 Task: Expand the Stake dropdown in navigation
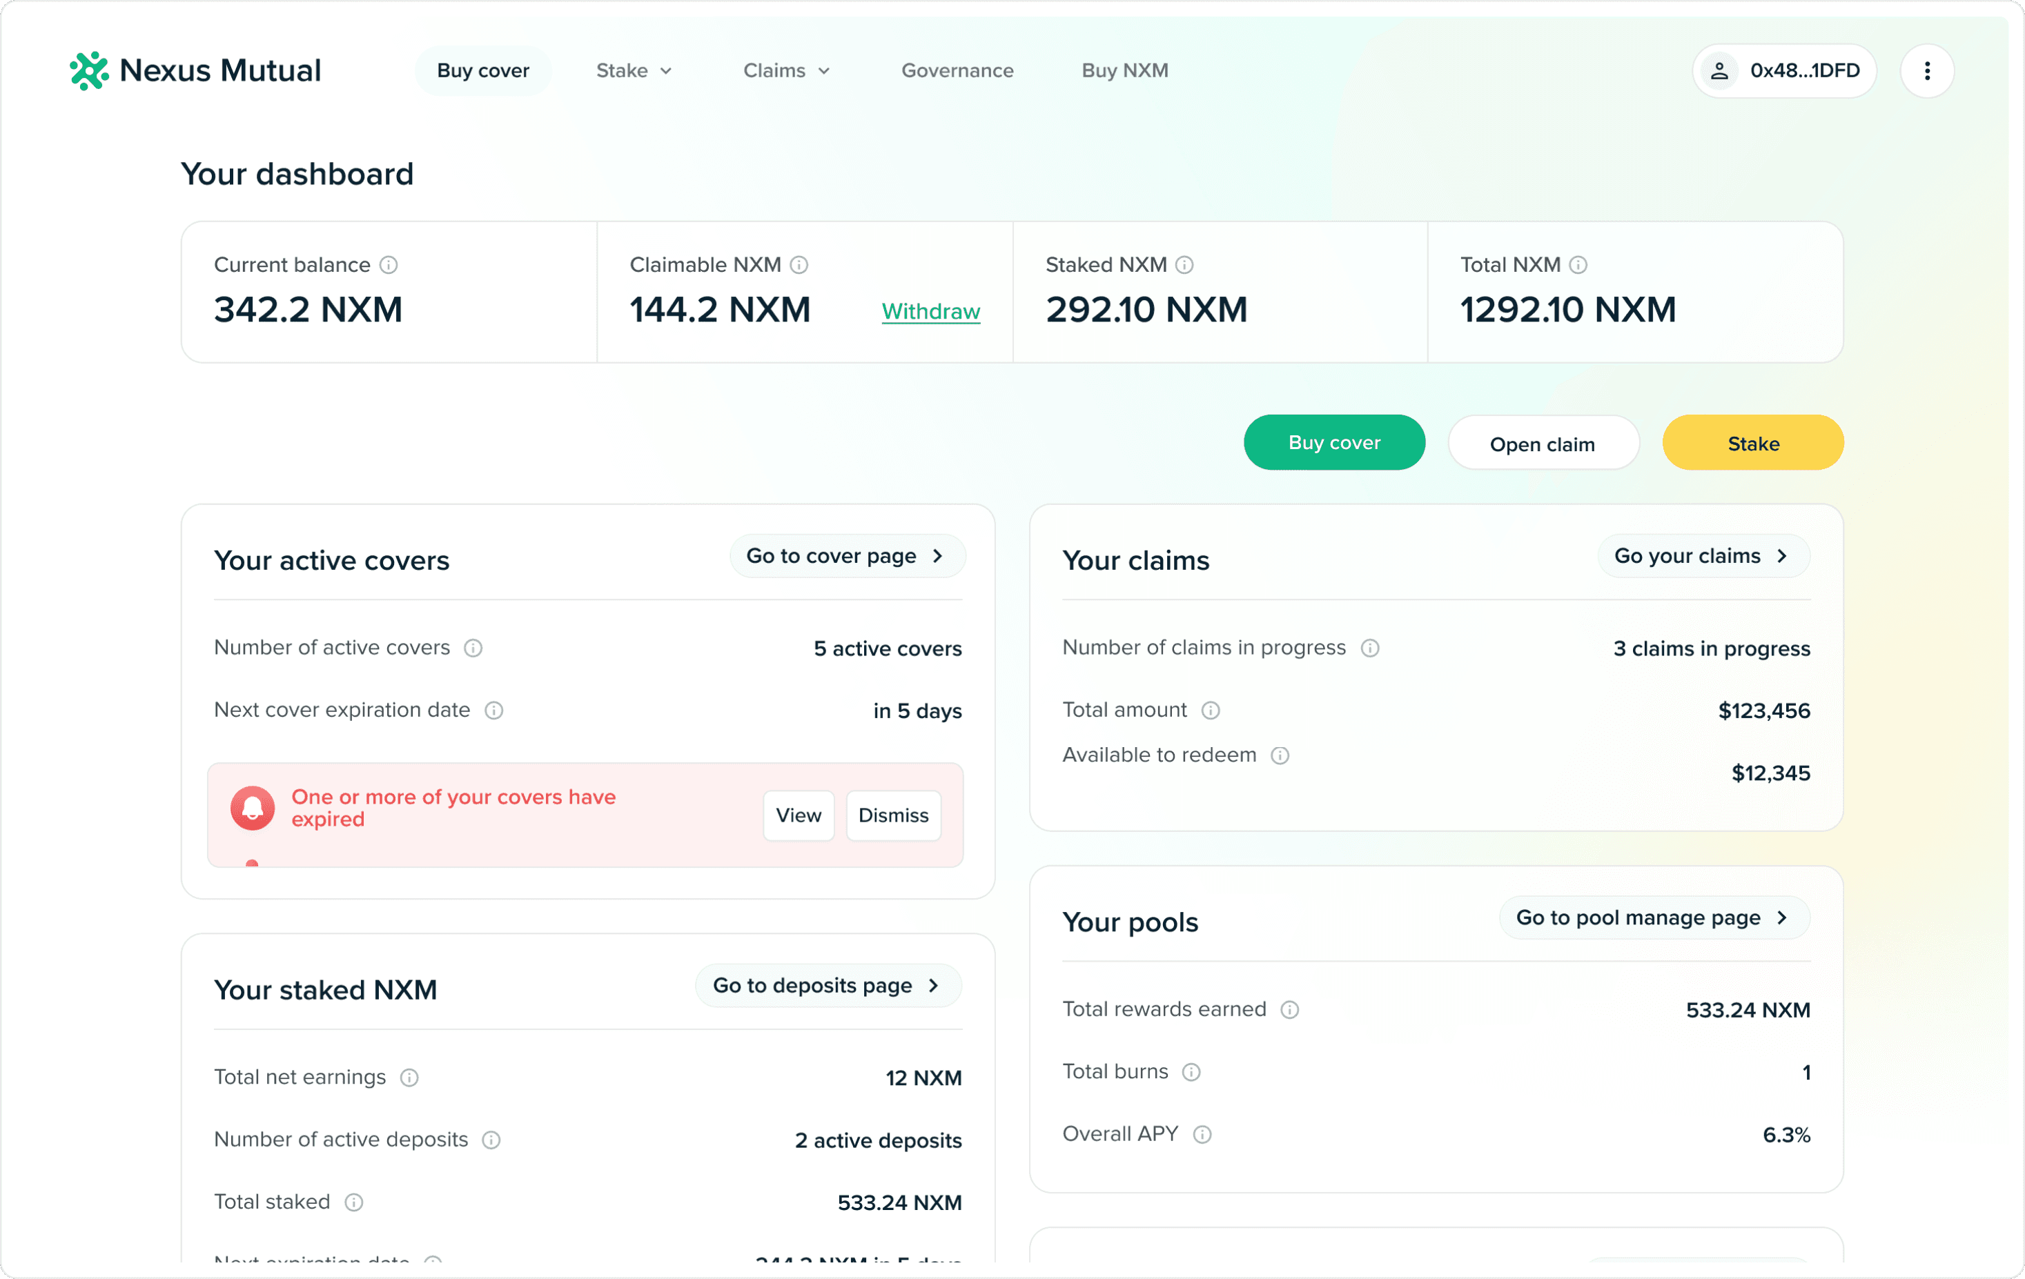point(633,70)
